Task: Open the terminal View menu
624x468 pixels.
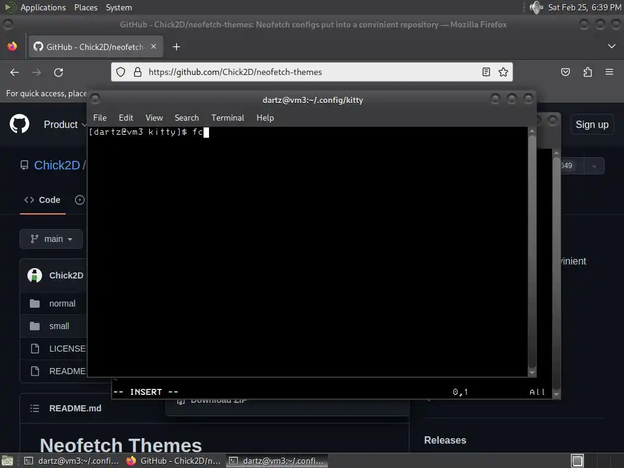Action: tap(154, 118)
